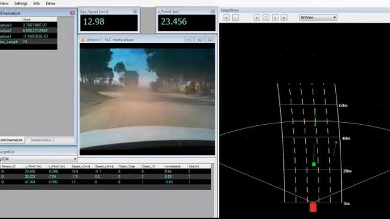390x219 pixels.
Task: Click the x_Point1 panel corner icon
Action: point(213,12)
